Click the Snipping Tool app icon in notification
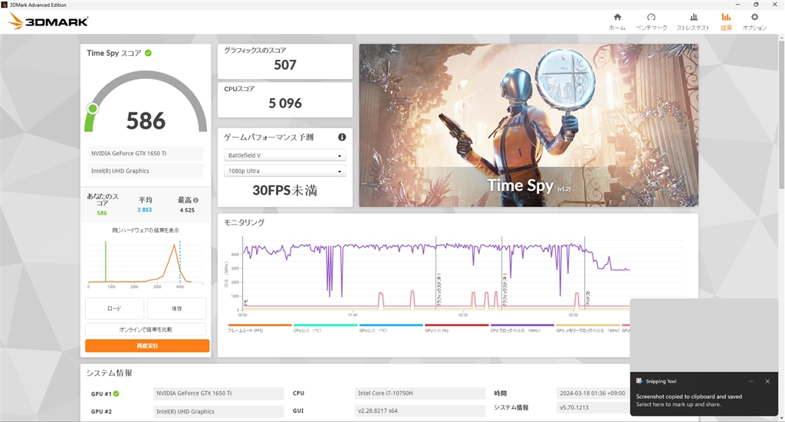 (x=639, y=381)
